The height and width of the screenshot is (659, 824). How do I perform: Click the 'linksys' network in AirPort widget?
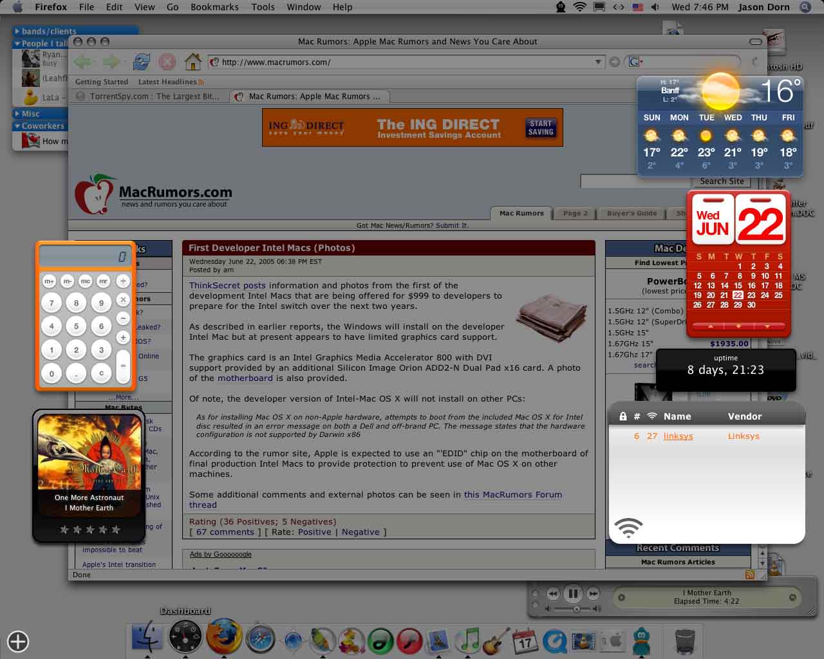coord(679,436)
